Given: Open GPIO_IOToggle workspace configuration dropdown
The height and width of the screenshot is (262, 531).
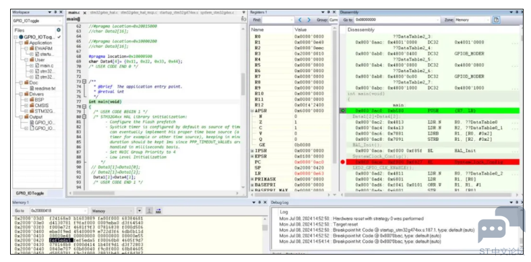Looking at the screenshot, I should tap(38, 21).
